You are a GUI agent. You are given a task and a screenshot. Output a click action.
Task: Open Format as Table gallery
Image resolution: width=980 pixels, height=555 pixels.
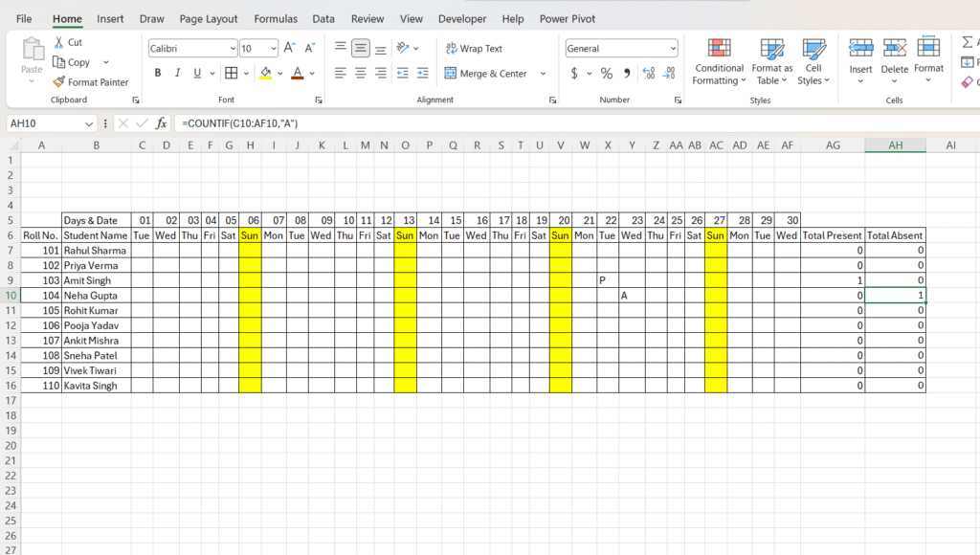(772, 62)
